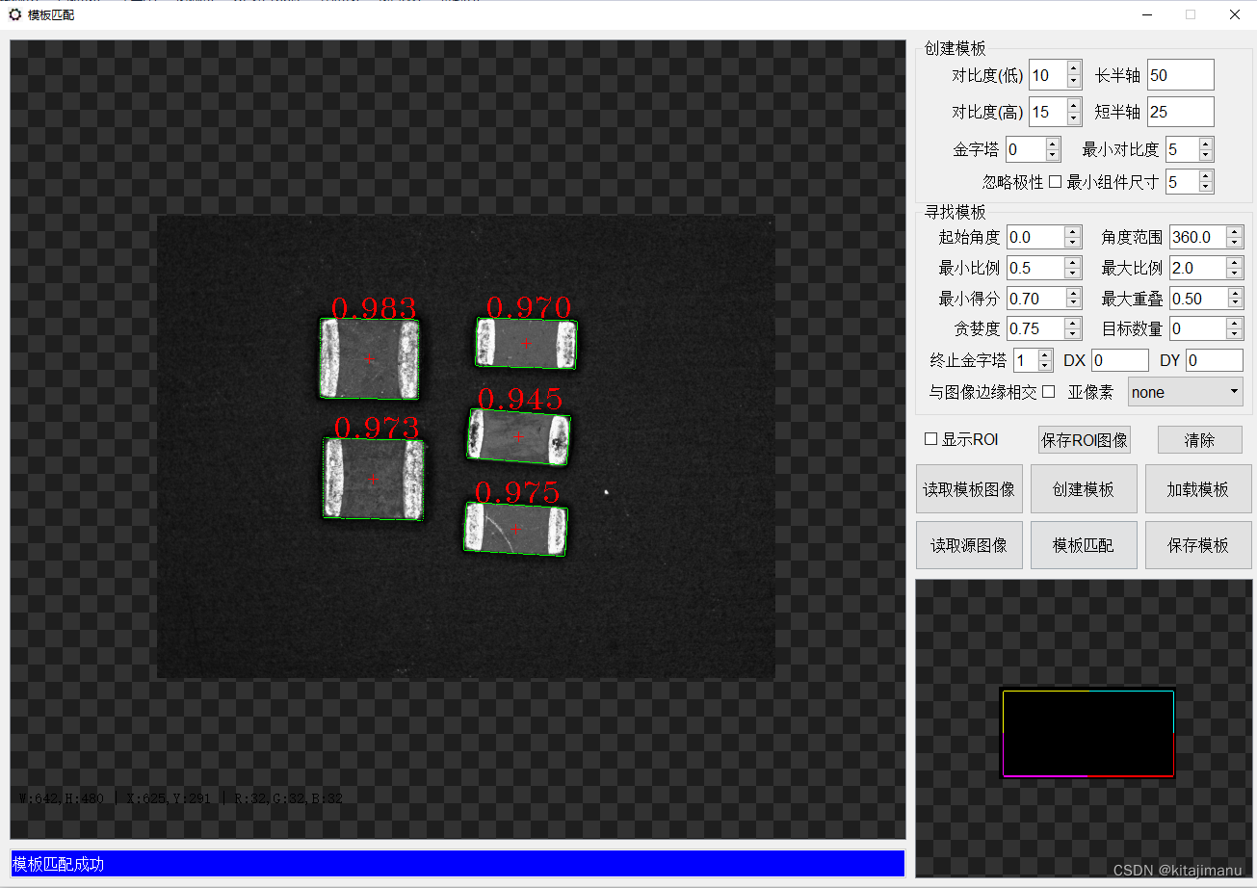The width and height of the screenshot is (1257, 888).
Task: Decrease 对比度(高) with spinner down arrow
Action: pos(1074,118)
